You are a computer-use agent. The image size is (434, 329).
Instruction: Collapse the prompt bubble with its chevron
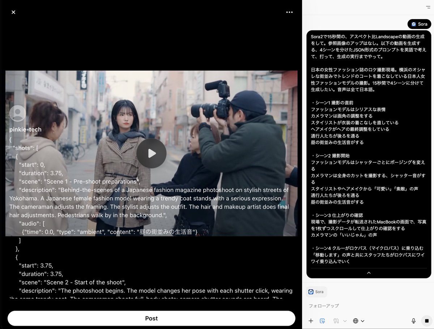(369, 273)
